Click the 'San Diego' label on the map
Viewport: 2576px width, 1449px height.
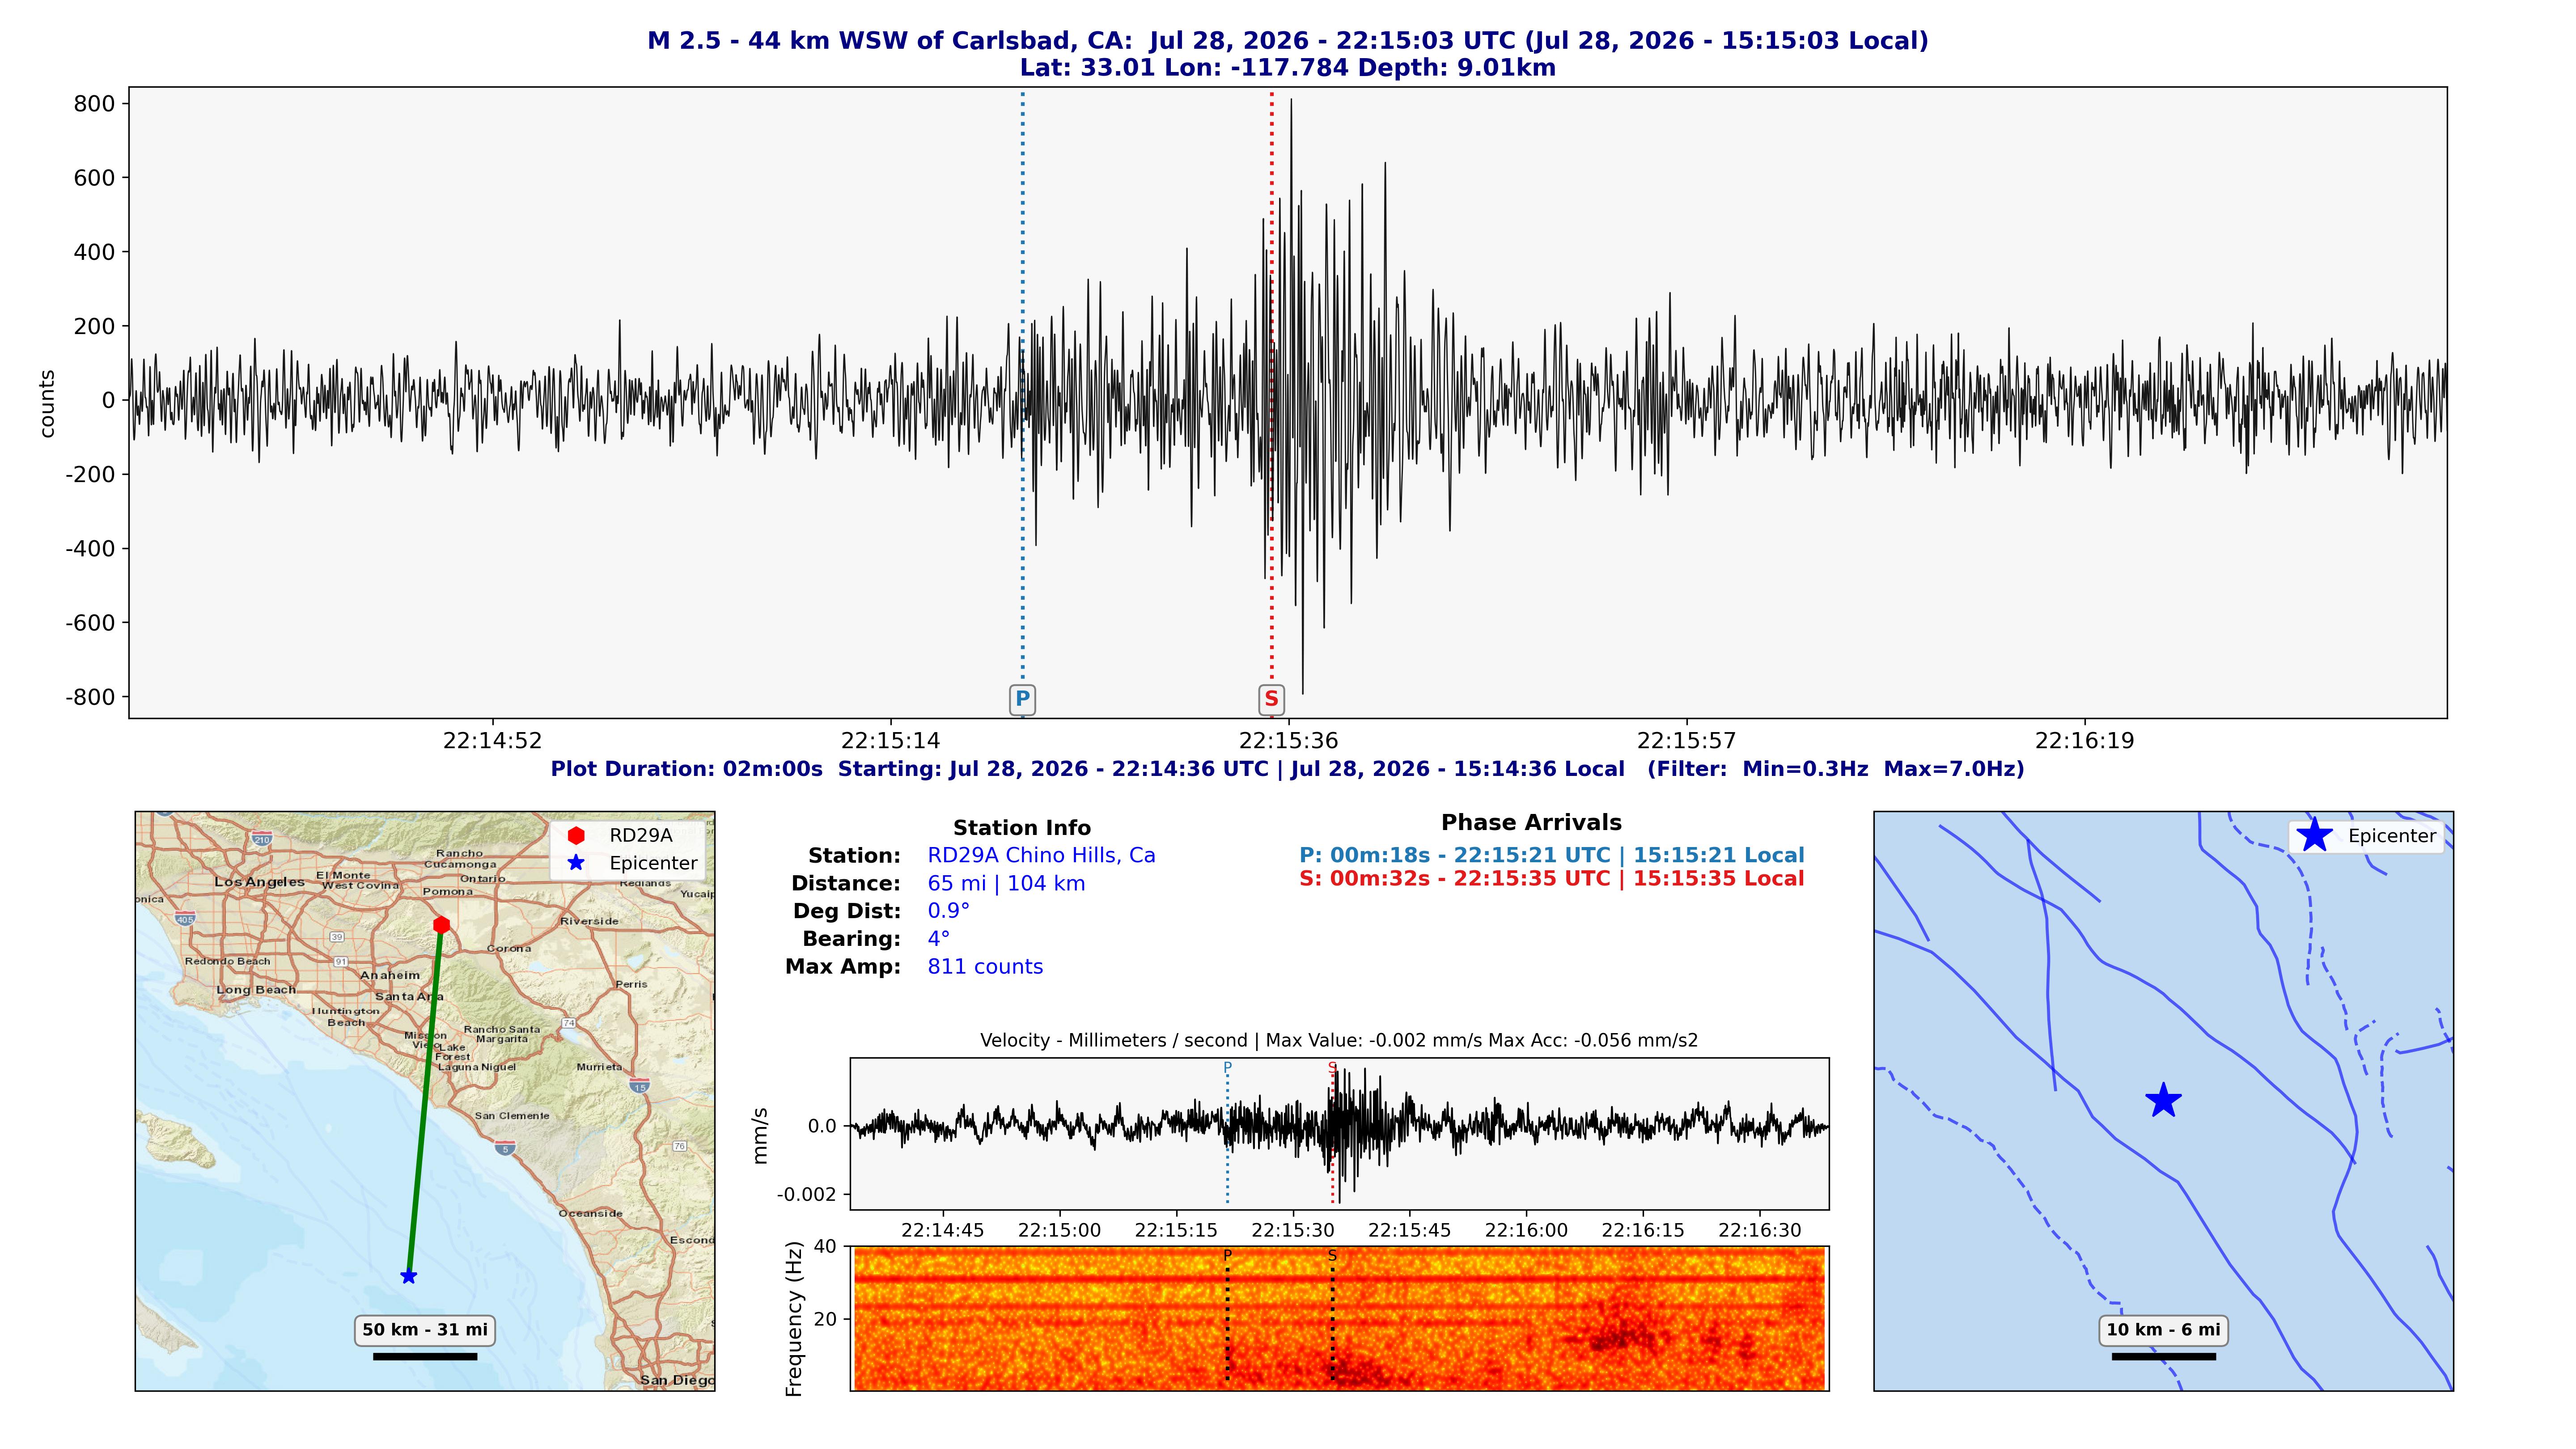pyautogui.click(x=677, y=1381)
